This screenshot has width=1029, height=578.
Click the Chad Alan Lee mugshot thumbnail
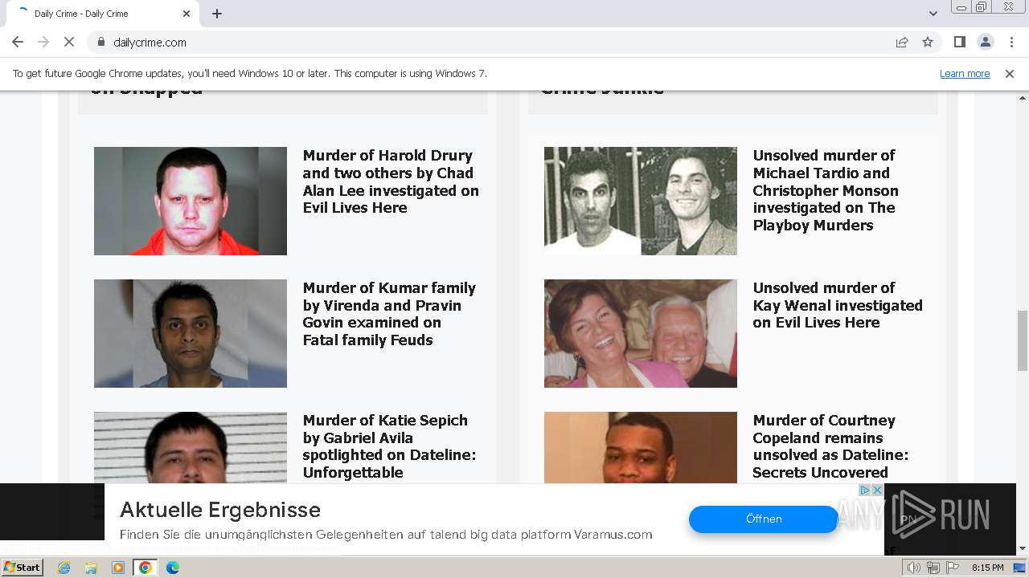click(x=191, y=201)
